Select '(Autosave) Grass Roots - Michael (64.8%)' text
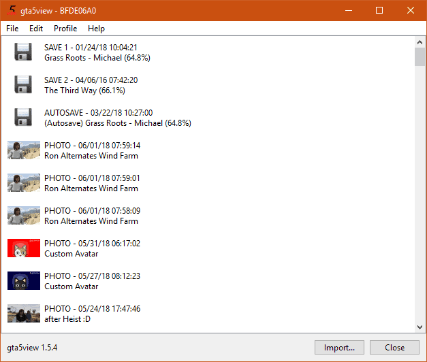The width and height of the screenshot is (427, 362). [118, 123]
